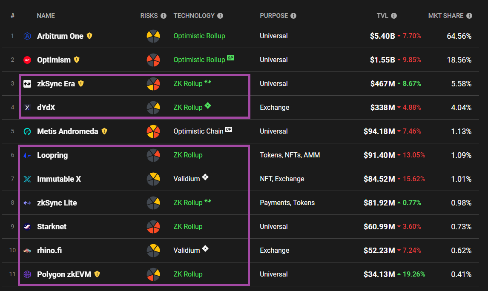This screenshot has width=488, height=291.
Task: Open the dYdX risk pie chart
Action: (x=153, y=108)
